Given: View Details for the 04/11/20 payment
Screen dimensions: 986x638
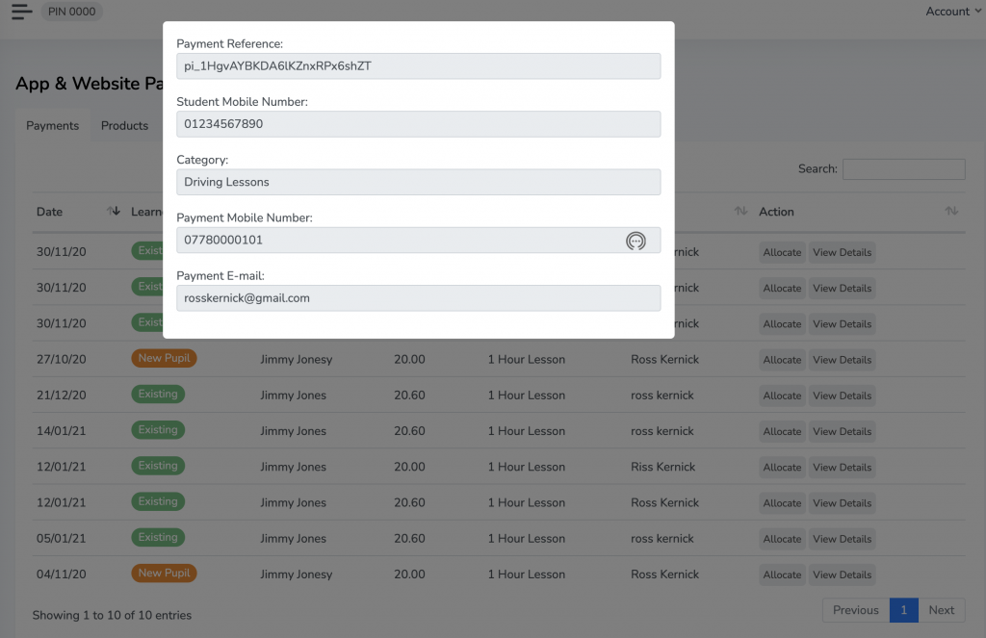Looking at the screenshot, I should coord(842,574).
